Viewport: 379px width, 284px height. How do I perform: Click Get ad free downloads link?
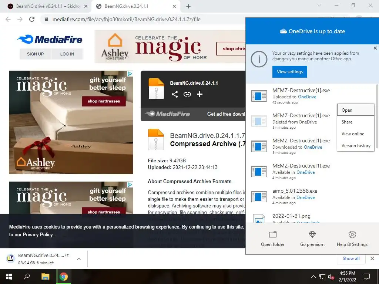pos(226,114)
